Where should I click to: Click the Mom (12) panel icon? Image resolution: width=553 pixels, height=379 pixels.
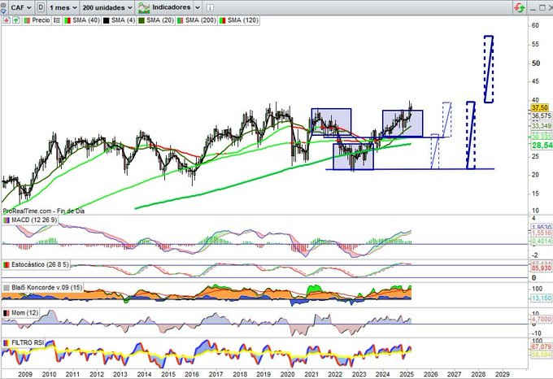(7, 313)
